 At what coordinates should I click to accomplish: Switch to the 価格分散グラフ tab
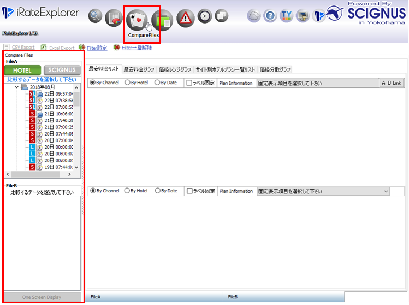coord(275,69)
